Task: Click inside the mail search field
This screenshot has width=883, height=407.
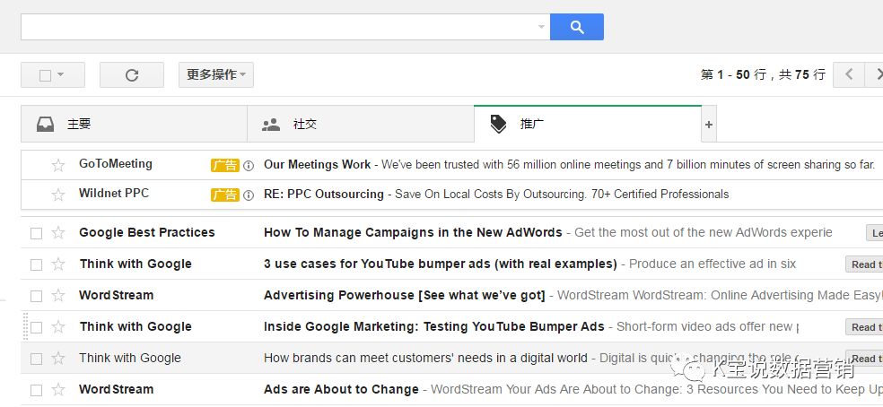Action: click(x=278, y=27)
